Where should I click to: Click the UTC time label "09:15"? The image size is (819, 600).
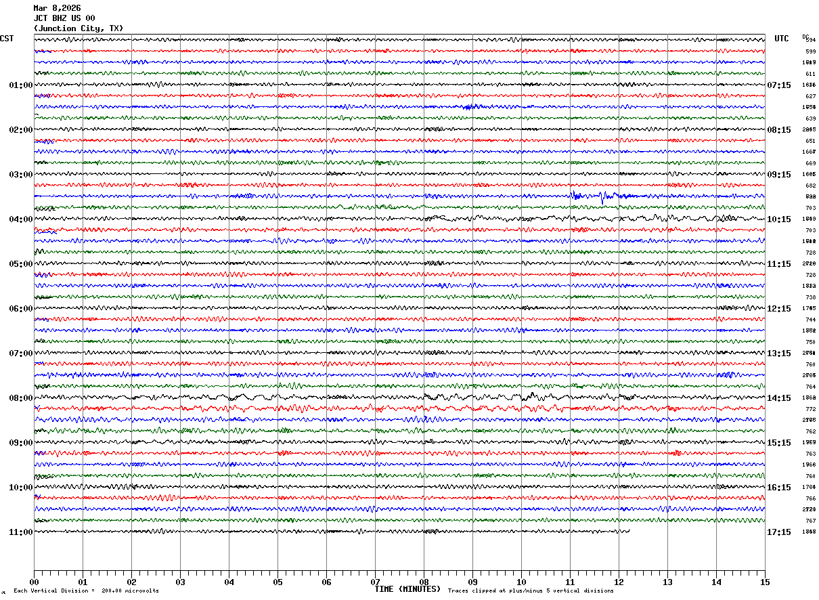(779, 175)
